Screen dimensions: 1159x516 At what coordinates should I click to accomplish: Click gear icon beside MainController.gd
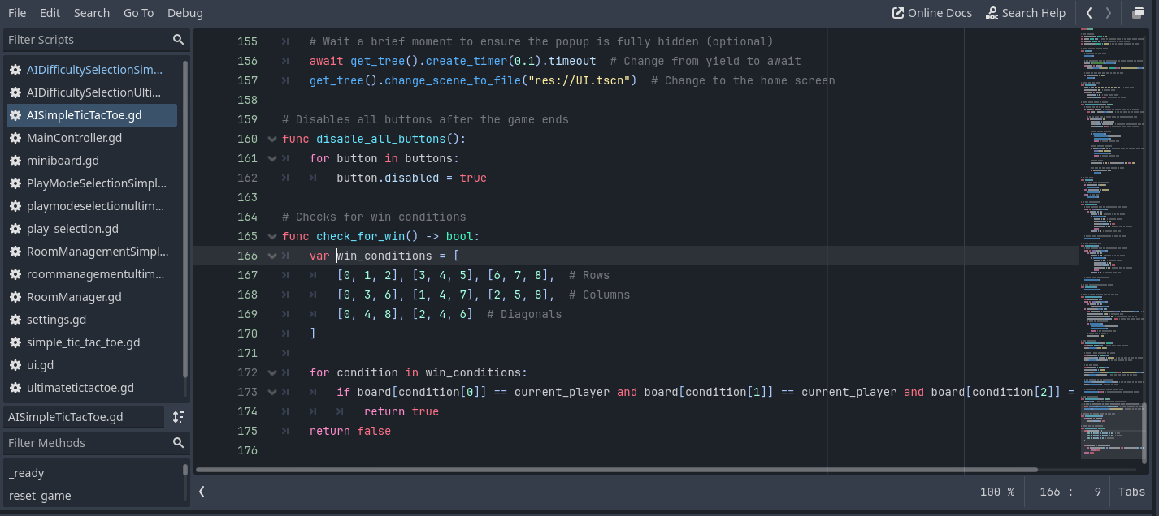15,138
